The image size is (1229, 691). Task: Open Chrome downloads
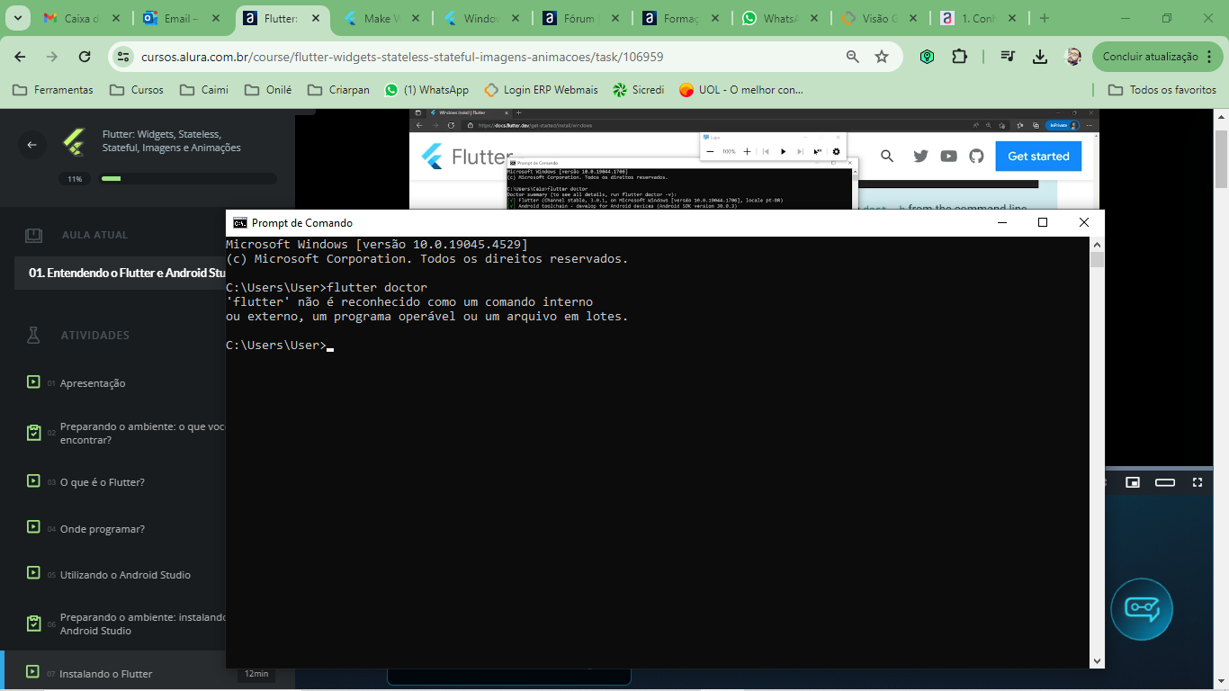click(x=1040, y=57)
